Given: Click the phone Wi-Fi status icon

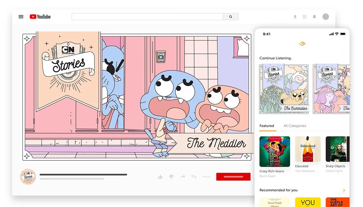Looking at the screenshot, I should pos(336,34).
